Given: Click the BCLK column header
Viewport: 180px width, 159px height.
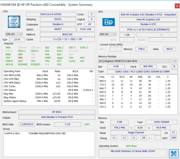Looking at the screenshot, I should point(75,71).
